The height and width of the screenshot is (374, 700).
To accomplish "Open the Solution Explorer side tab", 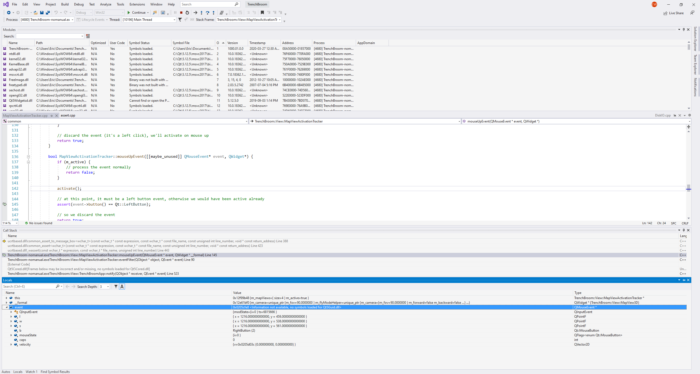I will click(x=695, y=39).
